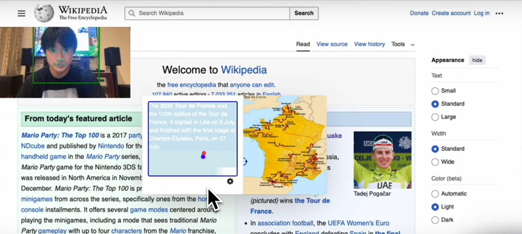Open the association football link

(x=285, y=223)
